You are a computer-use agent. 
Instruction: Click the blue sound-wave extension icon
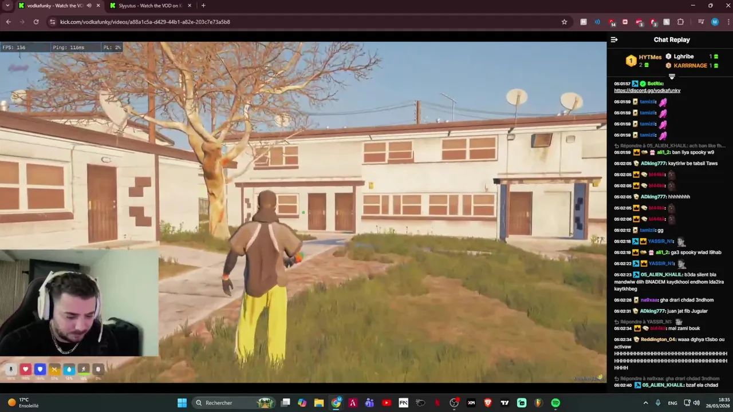(x=597, y=22)
